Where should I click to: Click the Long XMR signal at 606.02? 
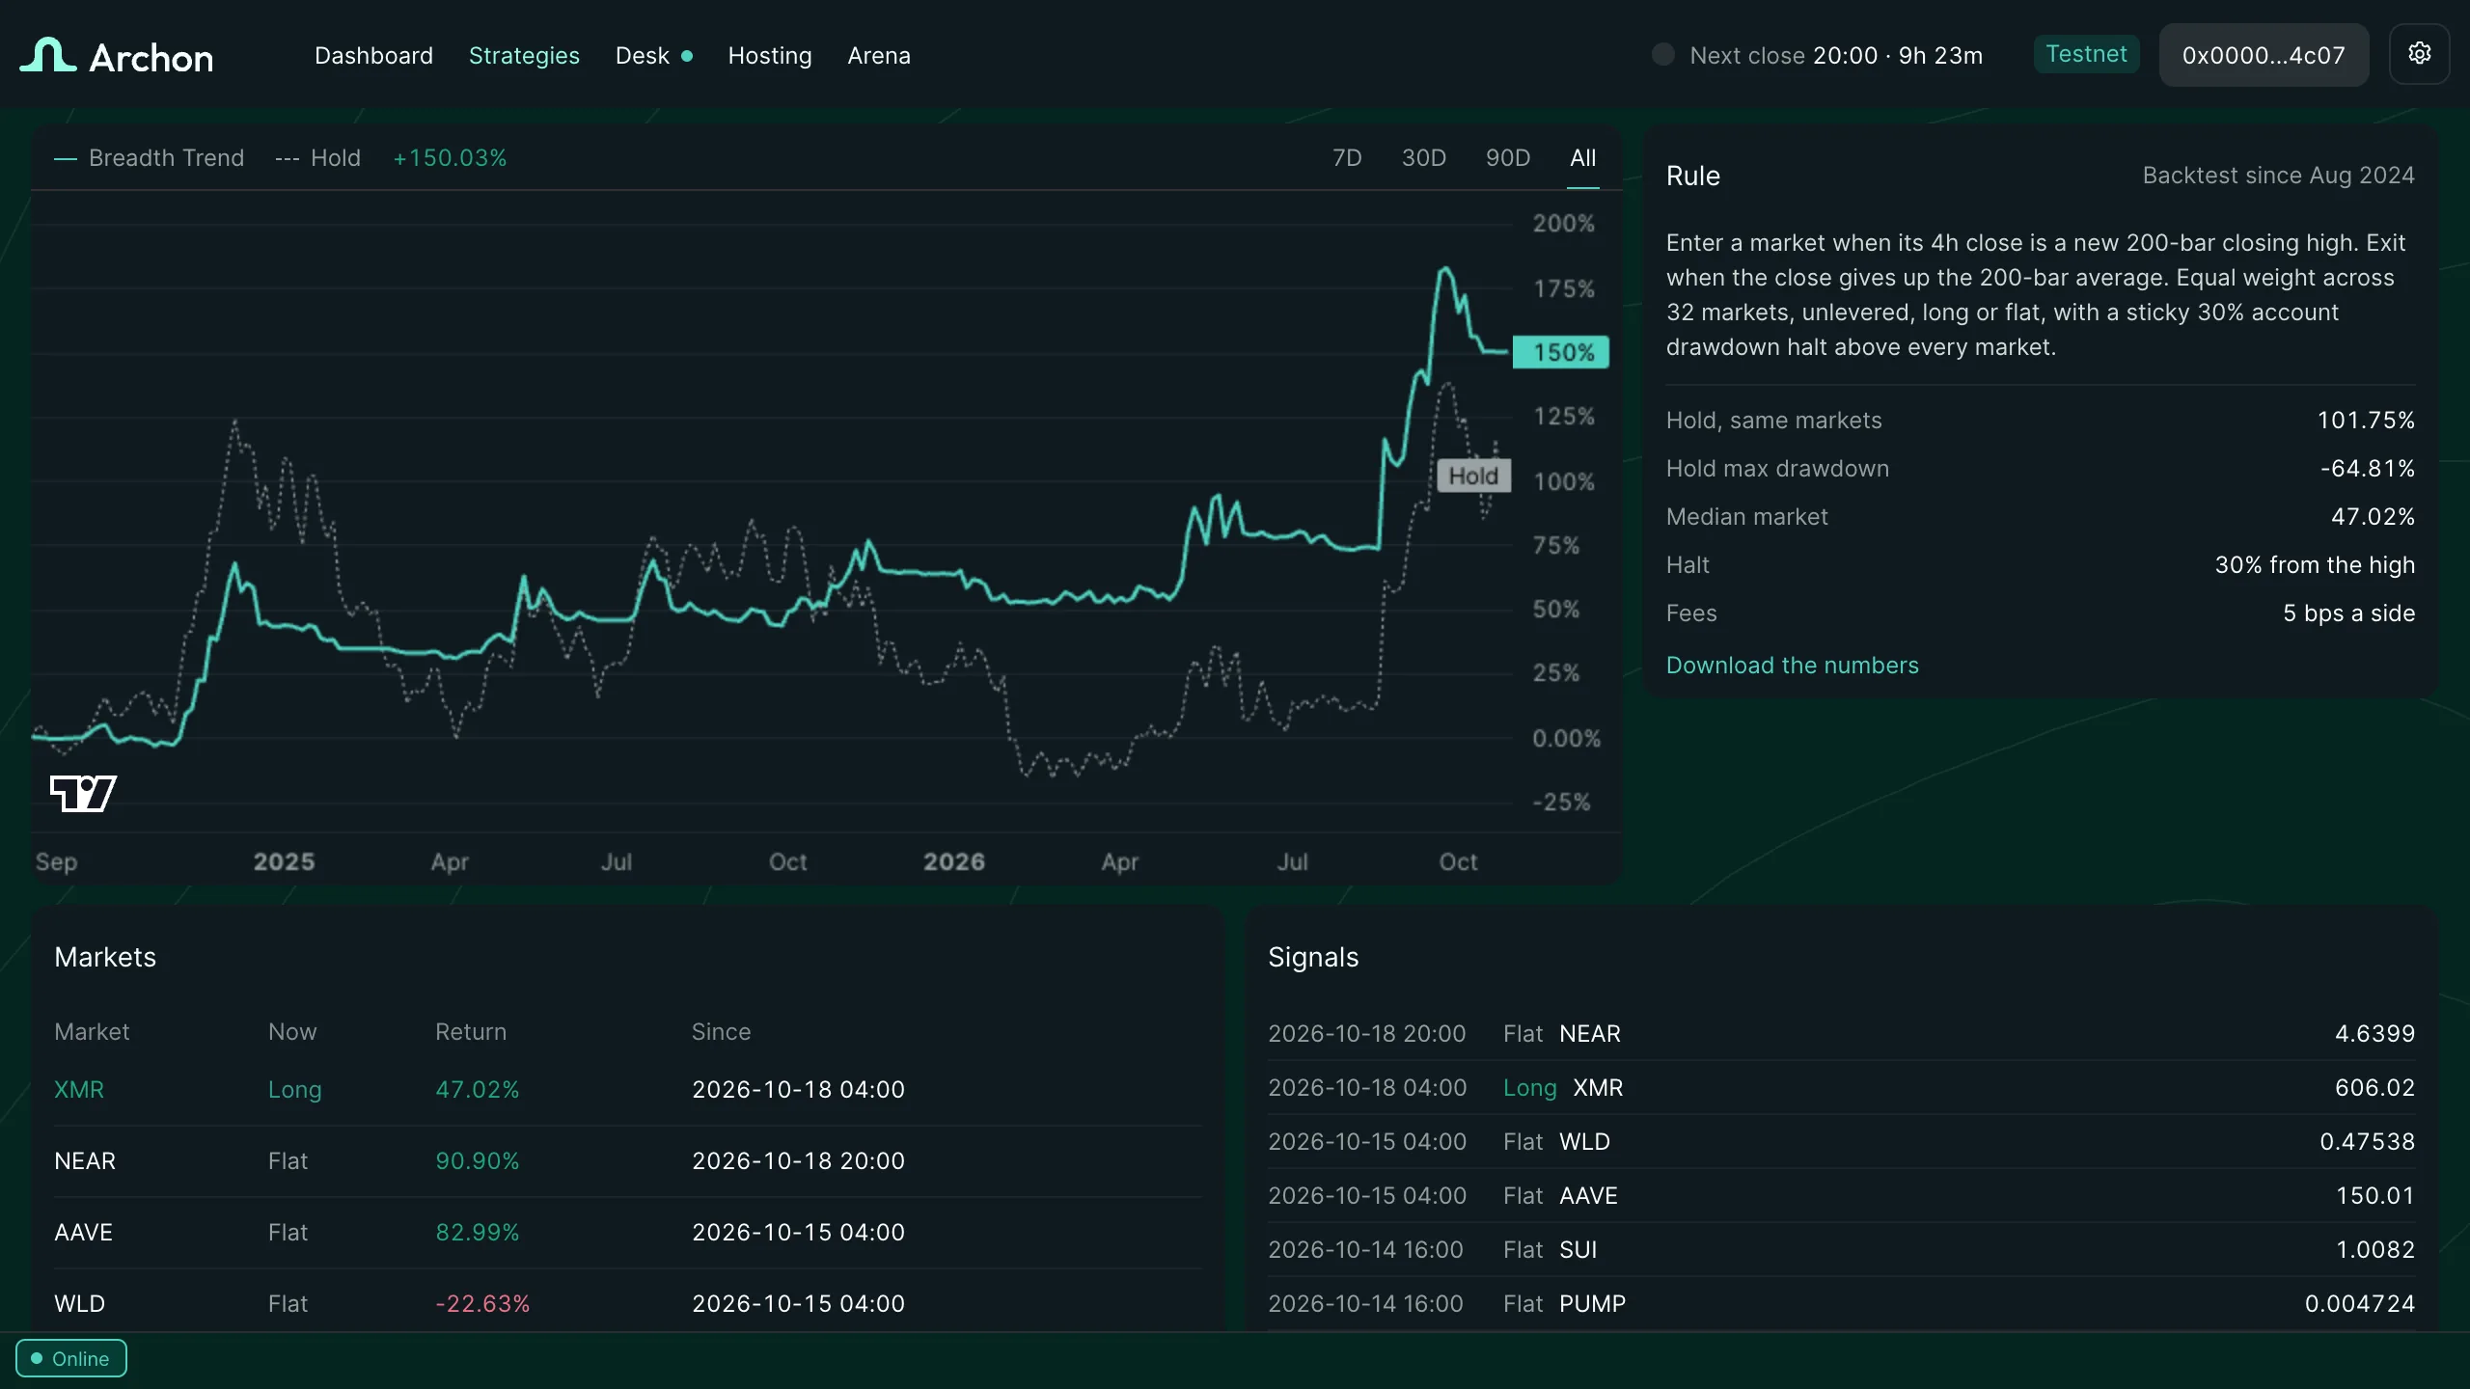pyautogui.click(x=1841, y=1088)
